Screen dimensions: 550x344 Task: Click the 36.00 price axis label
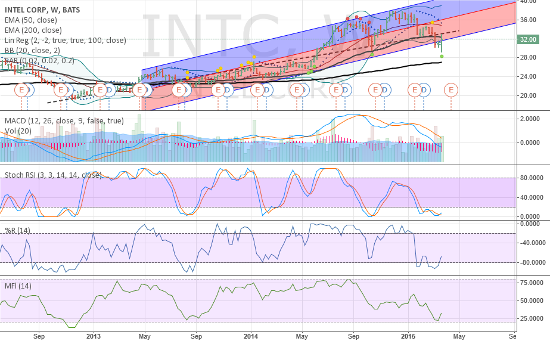click(x=528, y=20)
